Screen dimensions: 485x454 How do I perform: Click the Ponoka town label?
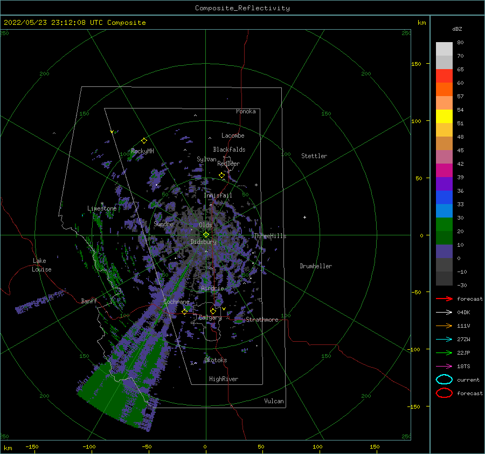coord(246,111)
